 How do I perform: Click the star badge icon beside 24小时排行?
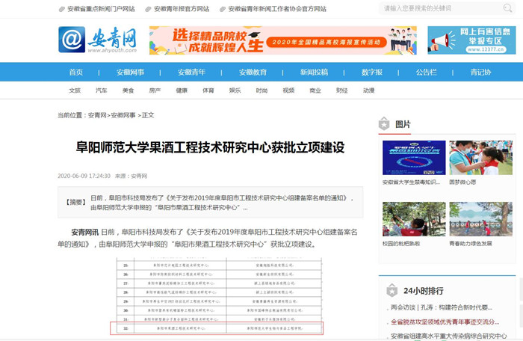click(392, 291)
